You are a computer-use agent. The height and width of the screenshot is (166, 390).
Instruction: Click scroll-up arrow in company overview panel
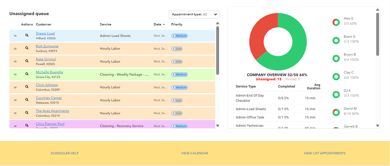click(x=378, y=10)
